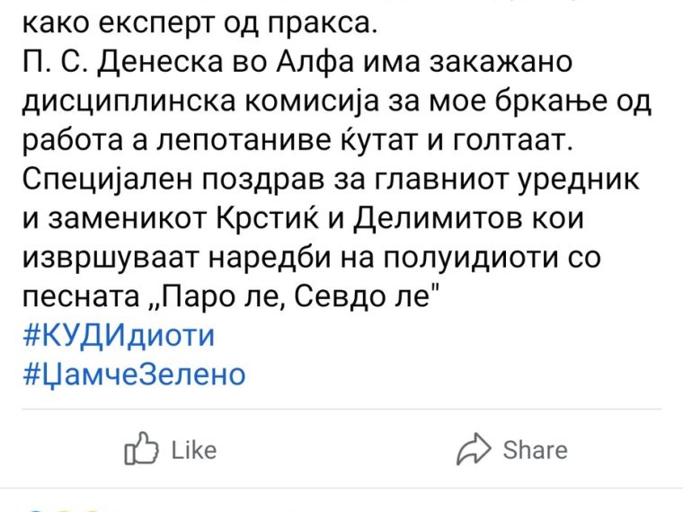This screenshot has height=512, width=683.
Task: Select the line 'како експерт од пракса.'
Action: click(x=200, y=24)
